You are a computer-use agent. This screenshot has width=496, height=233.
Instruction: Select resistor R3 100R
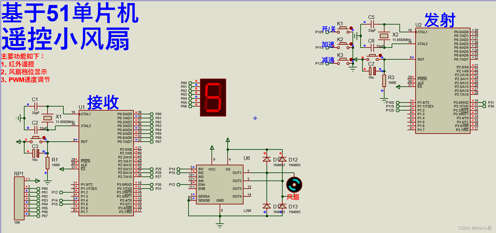pos(384,80)
